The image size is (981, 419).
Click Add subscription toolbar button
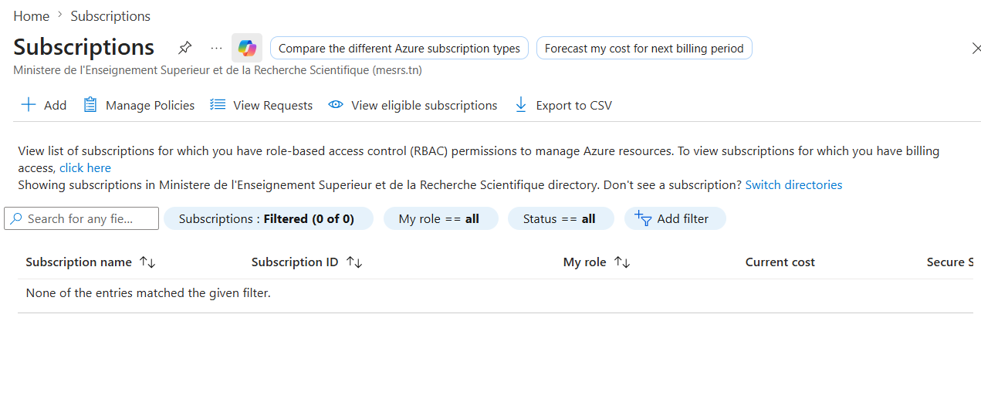tap(44, 105)
